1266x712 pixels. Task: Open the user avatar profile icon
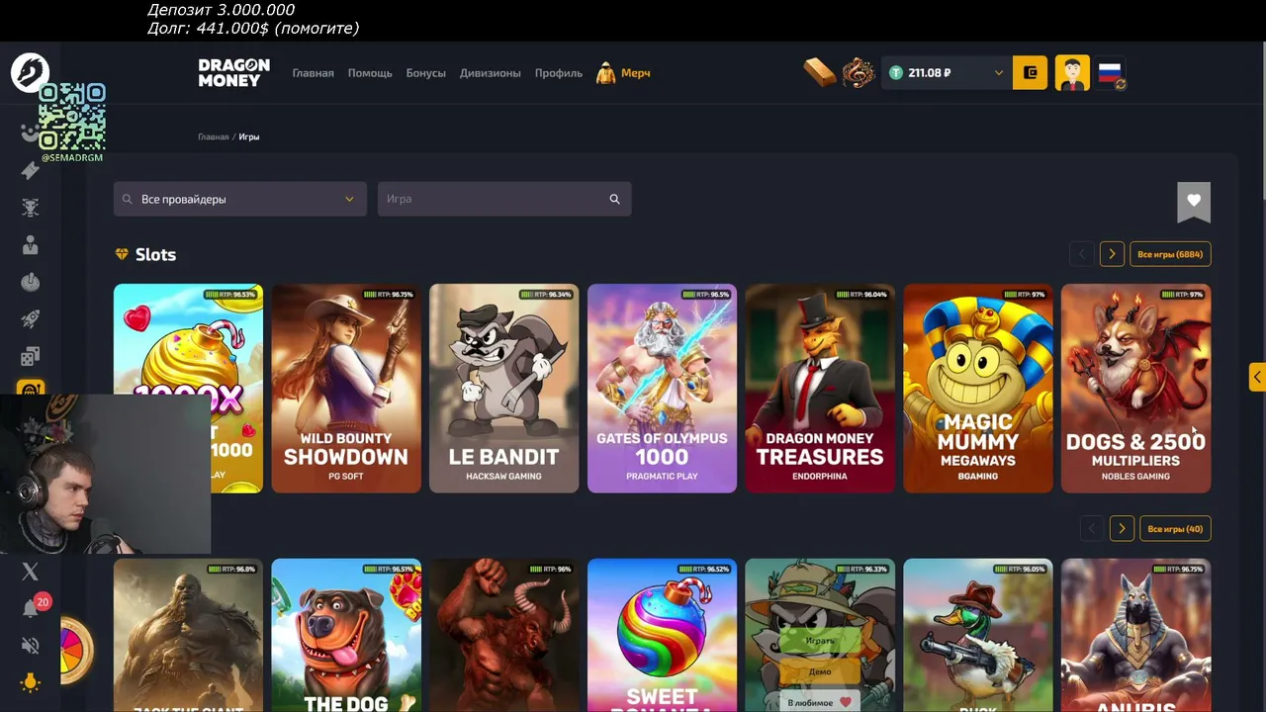click(1072, 72)
